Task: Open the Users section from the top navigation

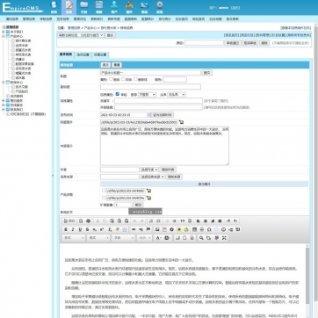Action: tap(114, 7)
